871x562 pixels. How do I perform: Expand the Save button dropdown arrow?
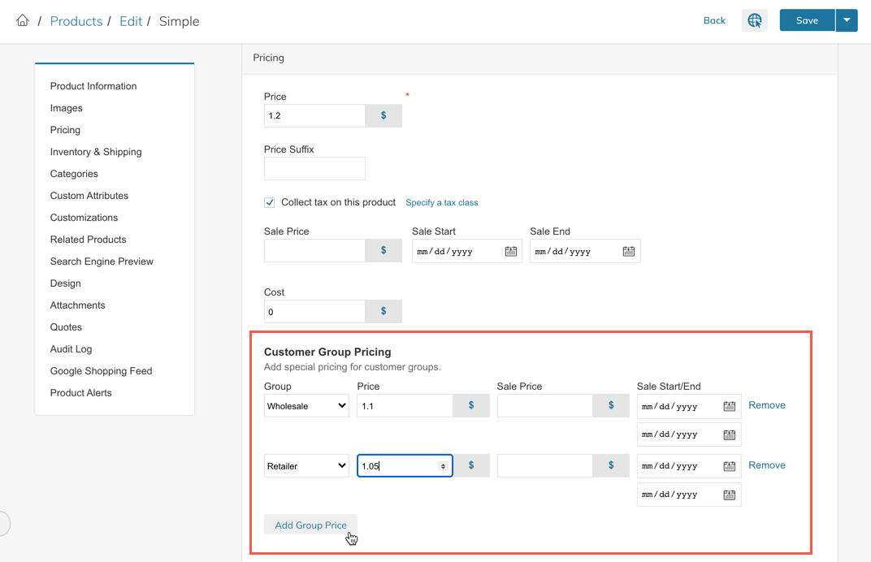coord(847,21)
